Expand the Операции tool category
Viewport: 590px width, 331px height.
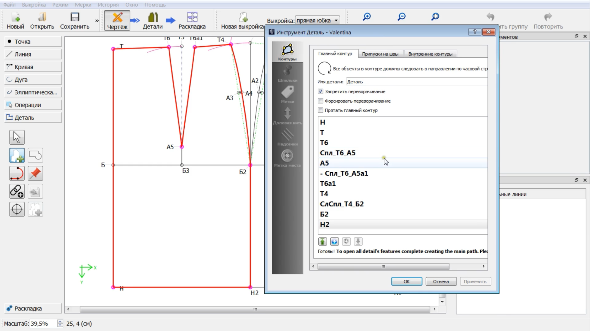click(33, 105)
